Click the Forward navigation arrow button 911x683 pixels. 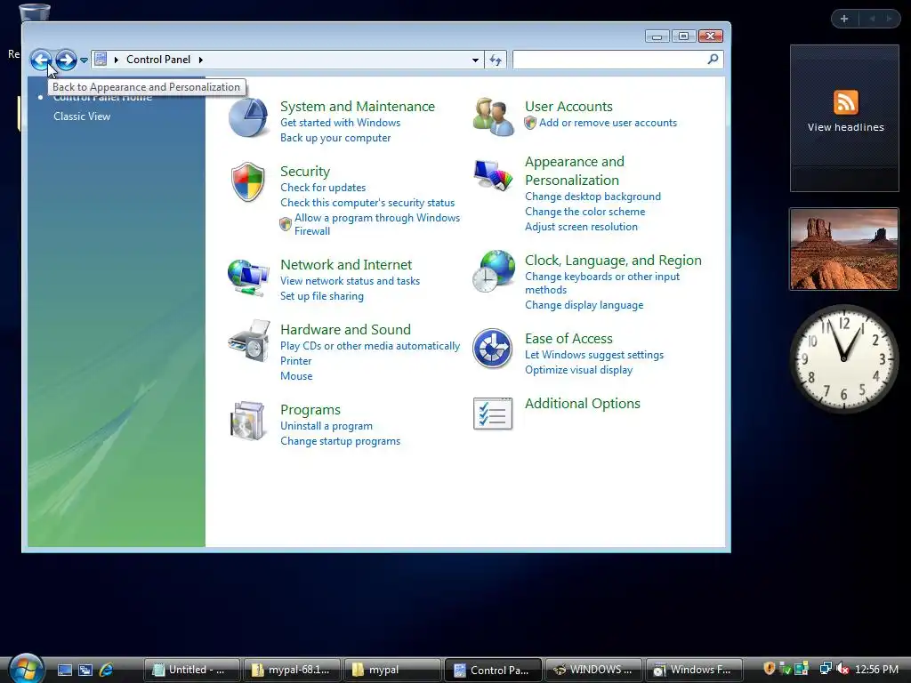(66, 60)
